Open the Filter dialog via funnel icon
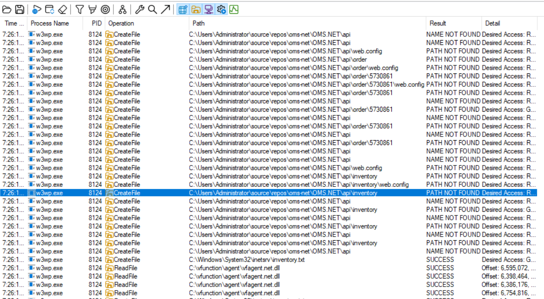Image resolution: width=544 pixels, height=299 pixels. [79, 9]
